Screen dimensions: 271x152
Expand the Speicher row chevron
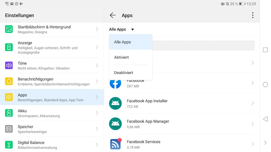point(97,129)
